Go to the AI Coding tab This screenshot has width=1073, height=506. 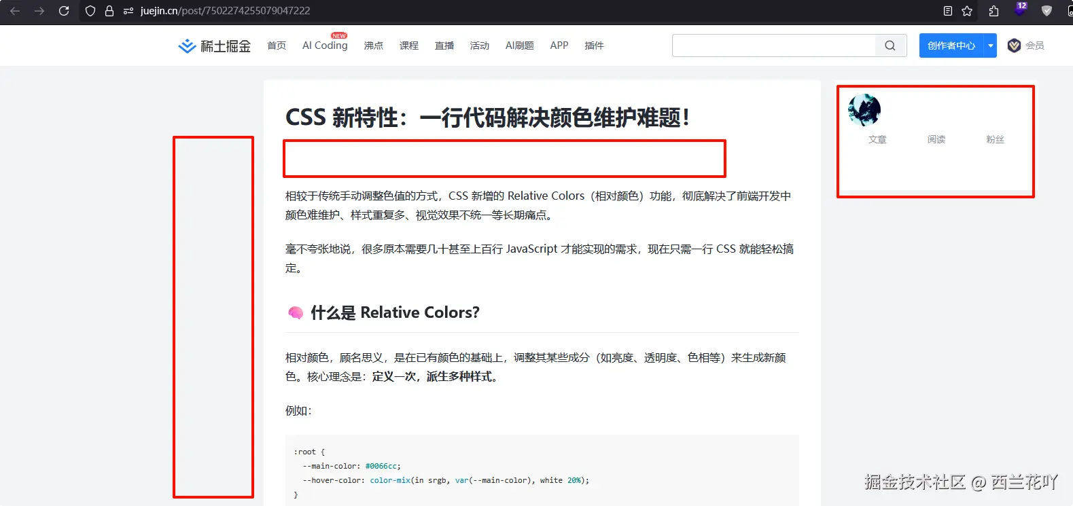[x=325, y=46]
